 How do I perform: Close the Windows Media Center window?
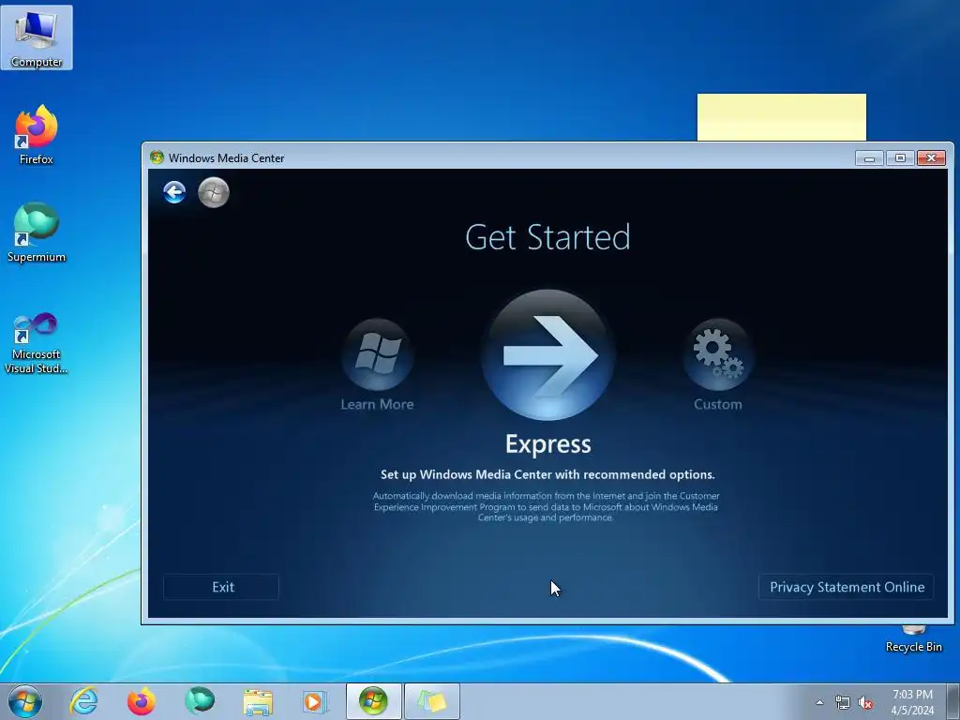(931, 157)
